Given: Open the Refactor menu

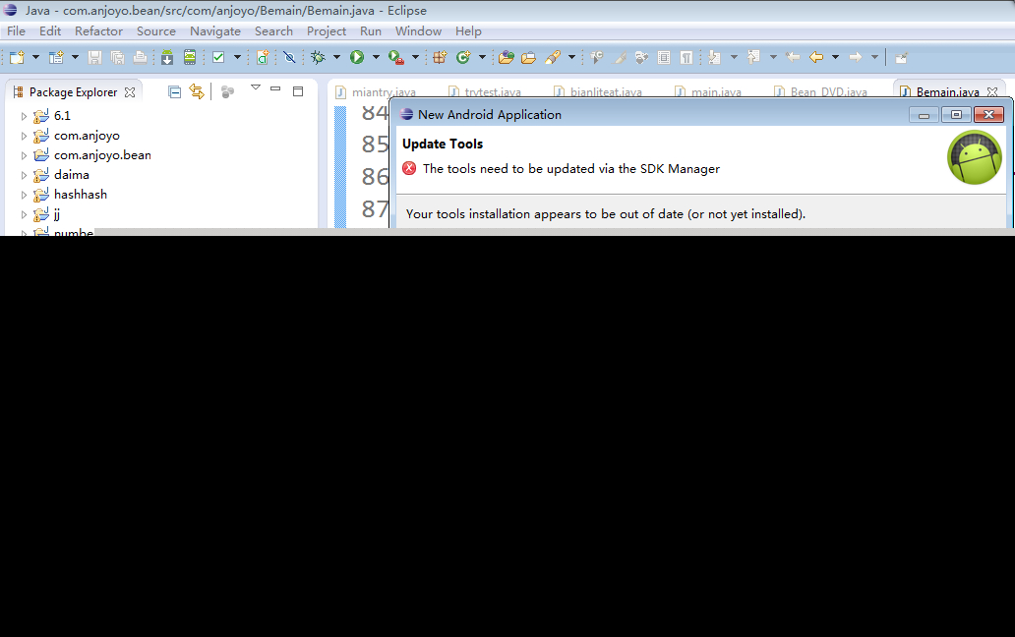Looking at the screenshot, I should [98, 31].
